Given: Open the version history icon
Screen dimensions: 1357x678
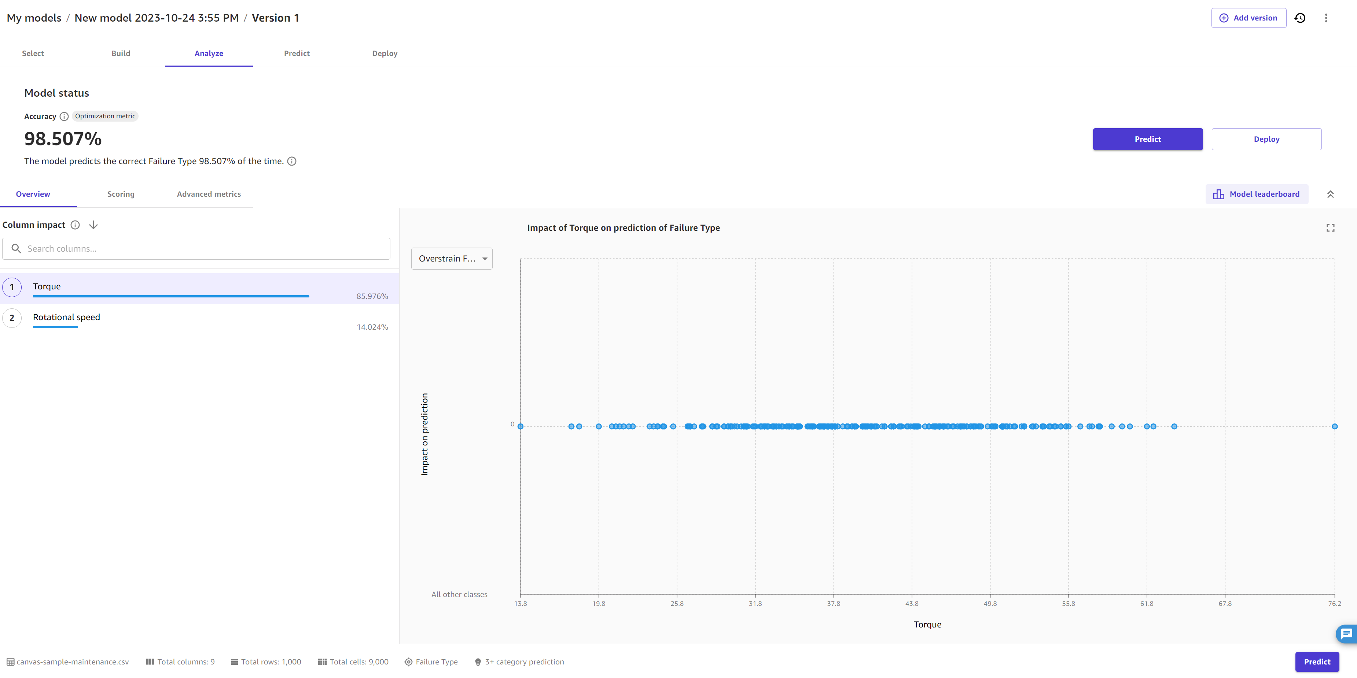Looking at the screenshot, I should click(x=1299, y=17).
